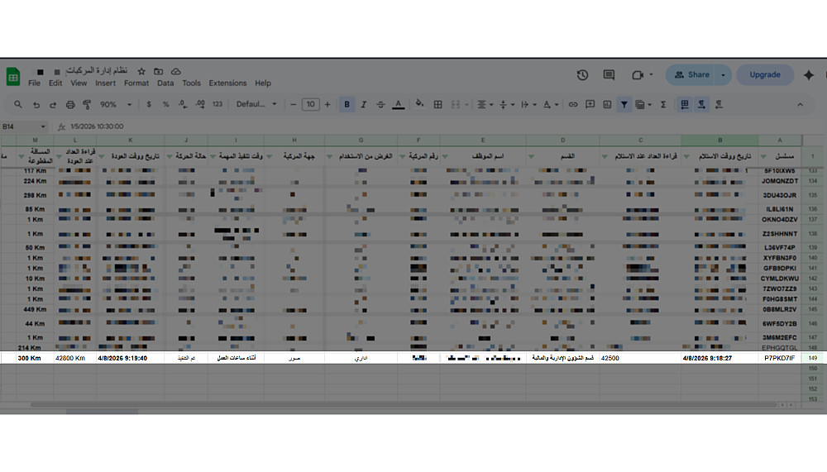Click the right-to-left text direction icon

[719, 104]
